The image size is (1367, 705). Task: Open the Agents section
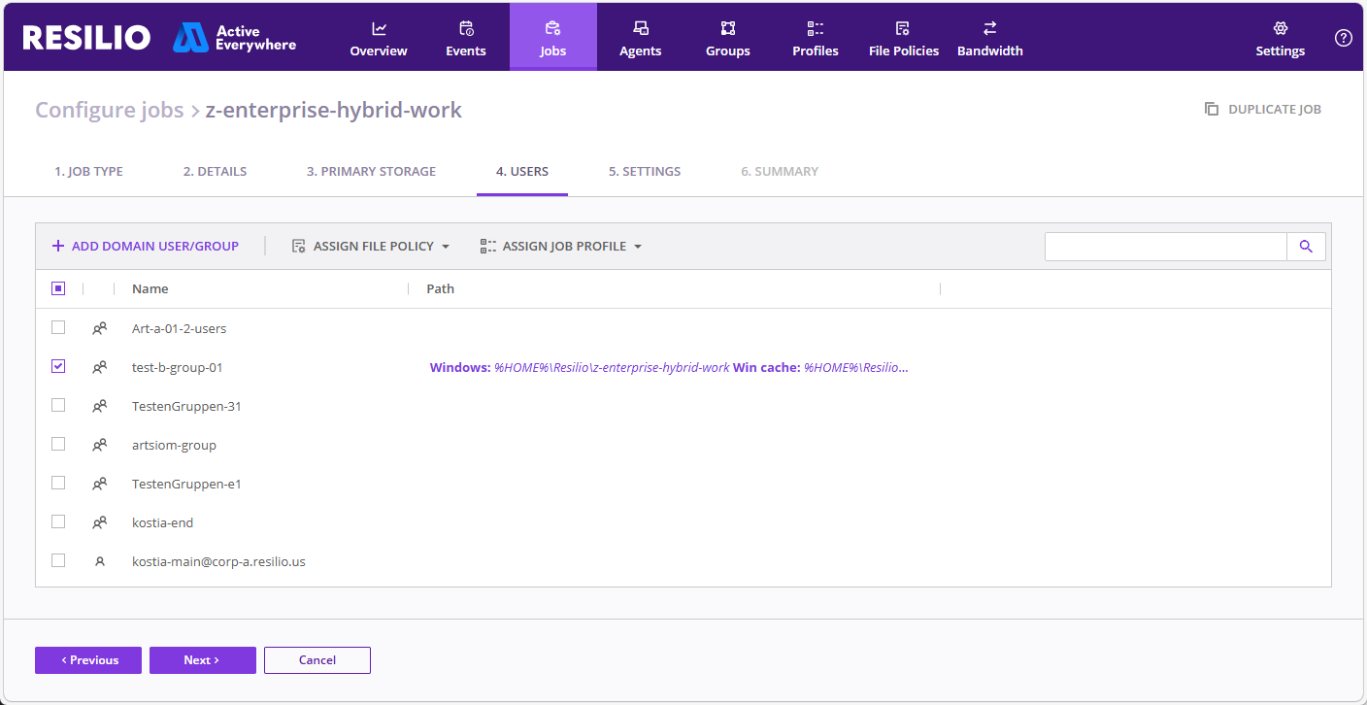pyautogui.click(x=641, y=37)
